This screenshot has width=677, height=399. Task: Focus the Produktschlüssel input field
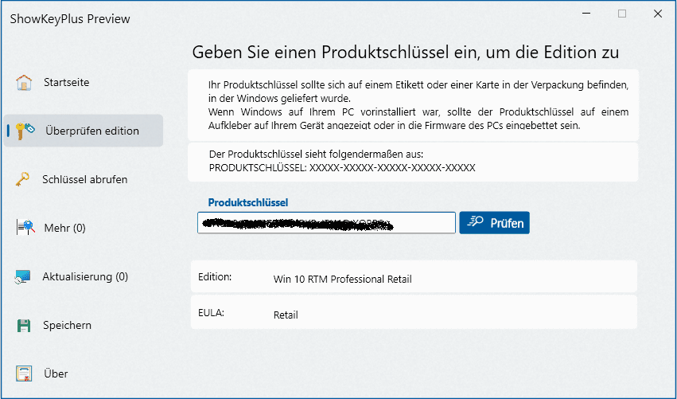[326, 223]
